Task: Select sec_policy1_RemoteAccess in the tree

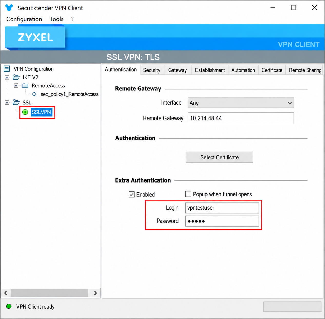Action: [x=70, y=94]
